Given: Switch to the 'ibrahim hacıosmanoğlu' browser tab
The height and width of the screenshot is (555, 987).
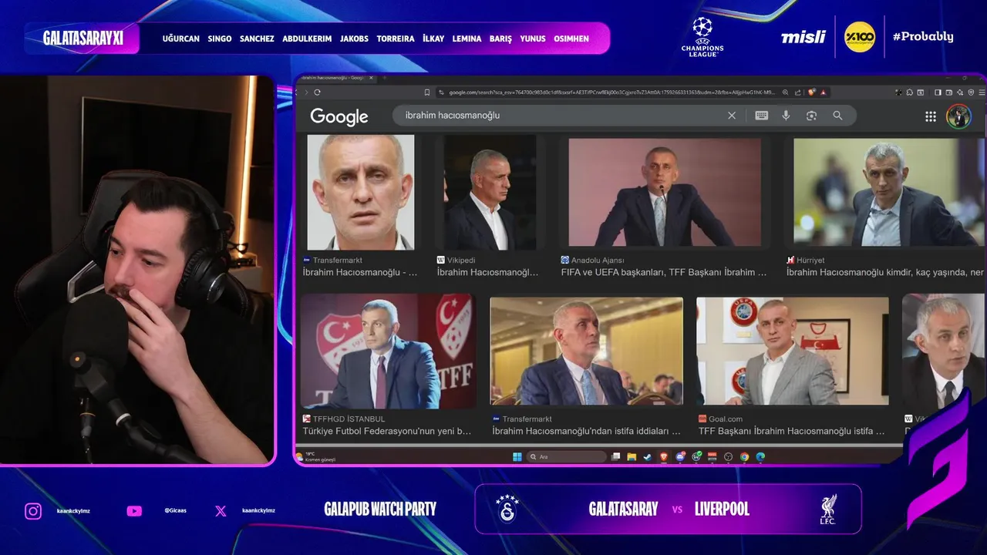Looking at the screenshot, I should pos(333,78).
